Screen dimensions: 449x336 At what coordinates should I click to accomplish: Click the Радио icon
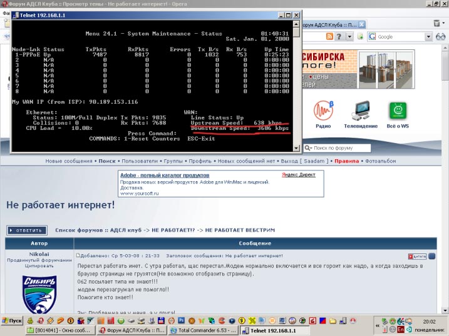pos(323,113)
